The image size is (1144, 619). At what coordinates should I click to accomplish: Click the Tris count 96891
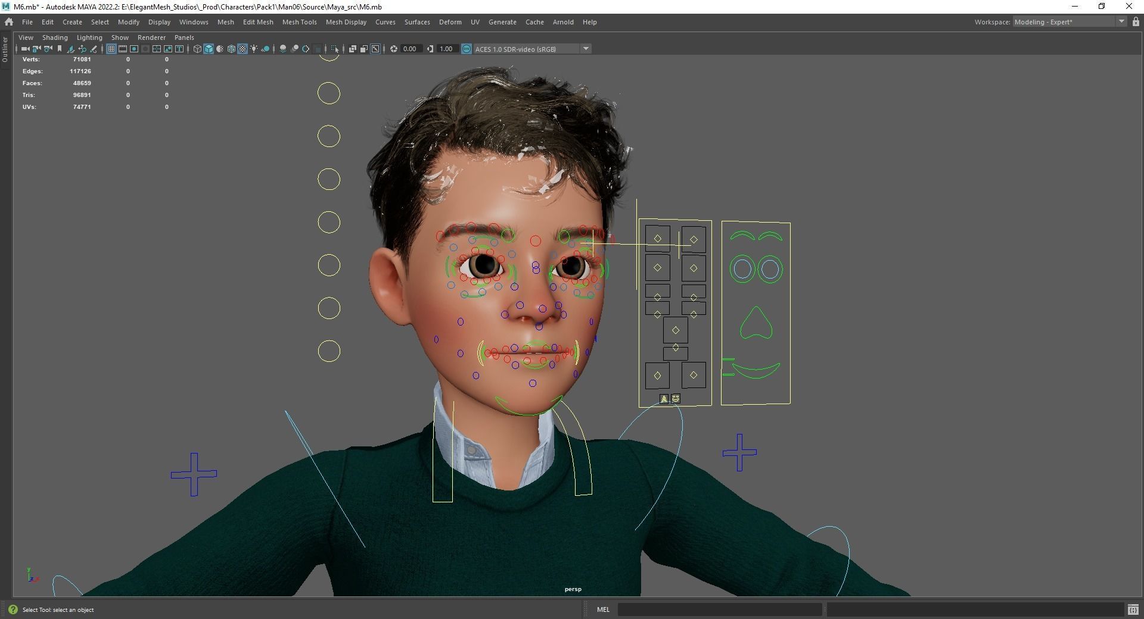pyautogui.click(x=82, y=95)
